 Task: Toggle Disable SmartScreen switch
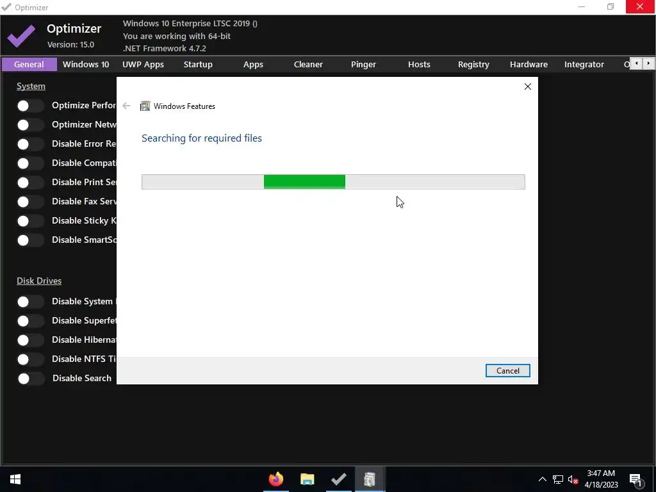click(x=30, y=240)
